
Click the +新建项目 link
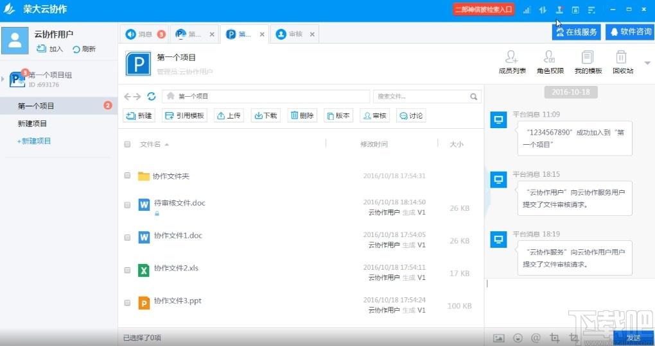pyautogui.click(x=34, y=141)
